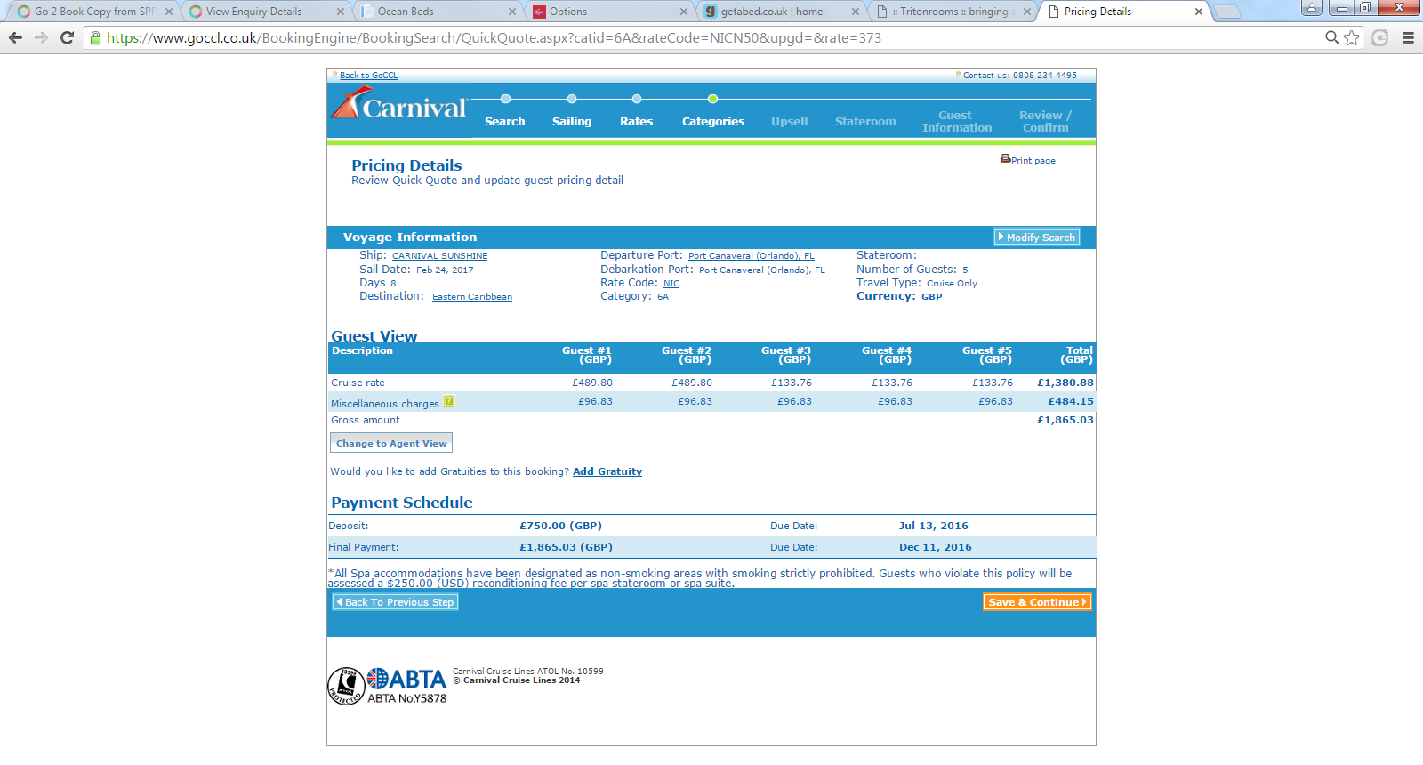Go to the Search step

pyautogui.click(x=505, y=121)
